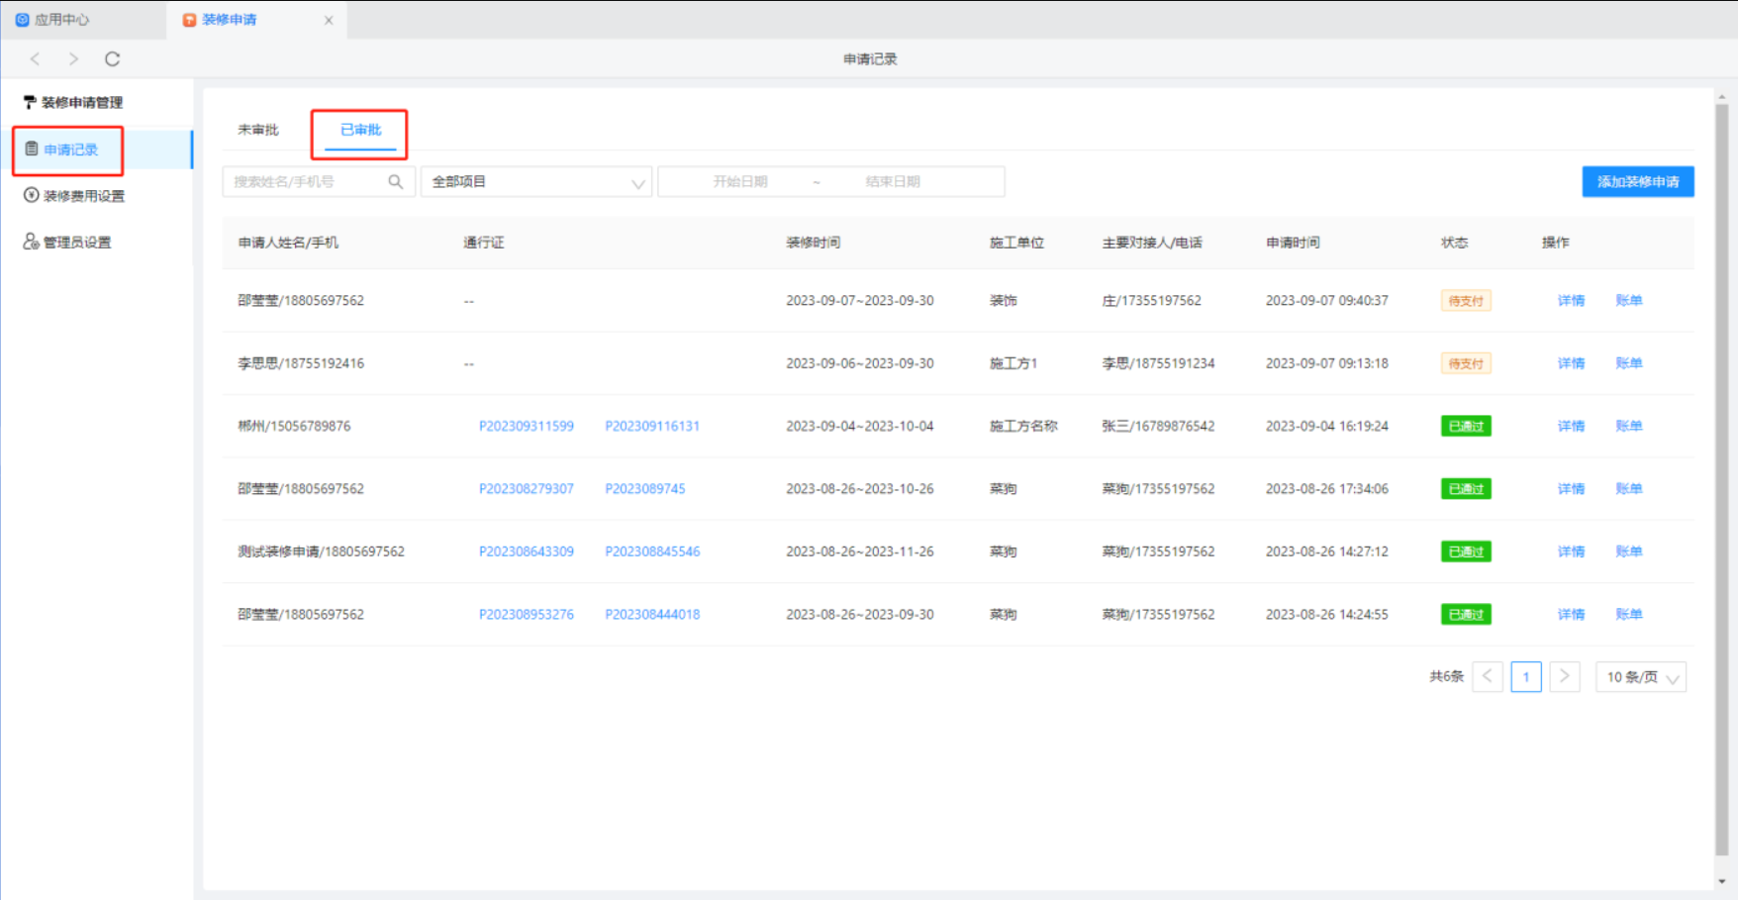This screenshot has width=1738, height=900.
Task: Open 管理员设置 in the sidebar
Action: 76,243
